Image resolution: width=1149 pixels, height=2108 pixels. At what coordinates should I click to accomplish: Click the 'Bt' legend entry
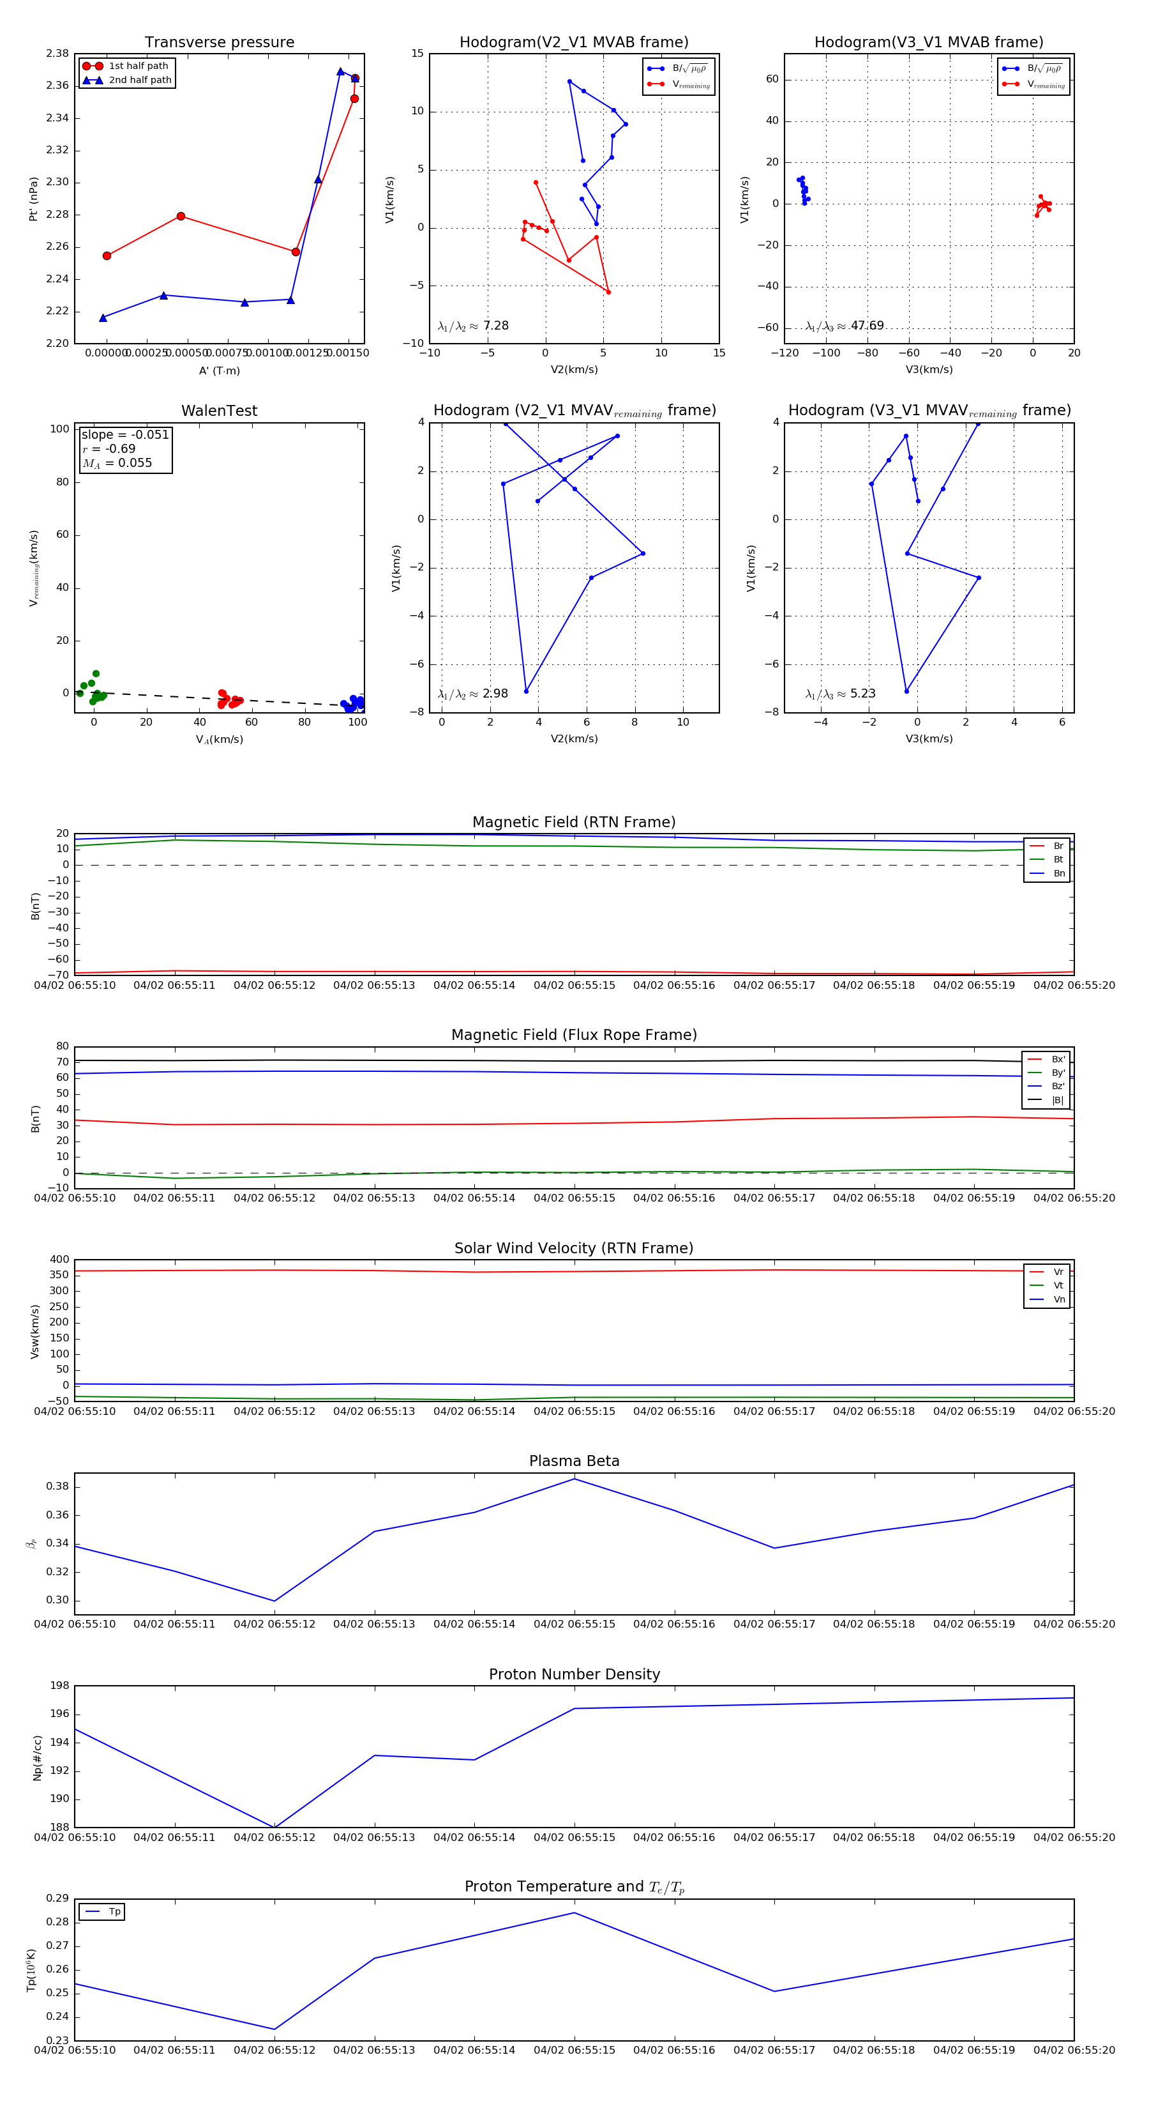coord(1047,859)
